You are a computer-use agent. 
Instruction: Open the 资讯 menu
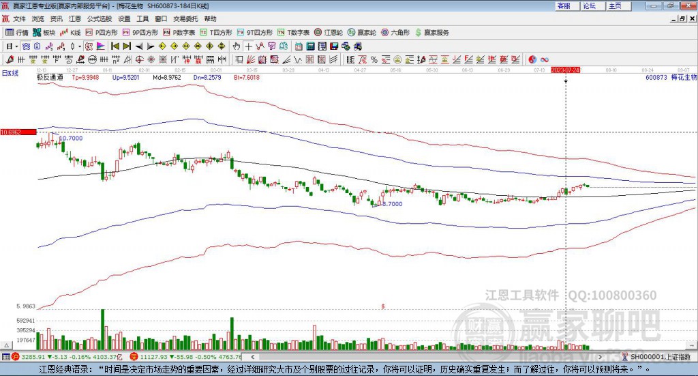56,18
